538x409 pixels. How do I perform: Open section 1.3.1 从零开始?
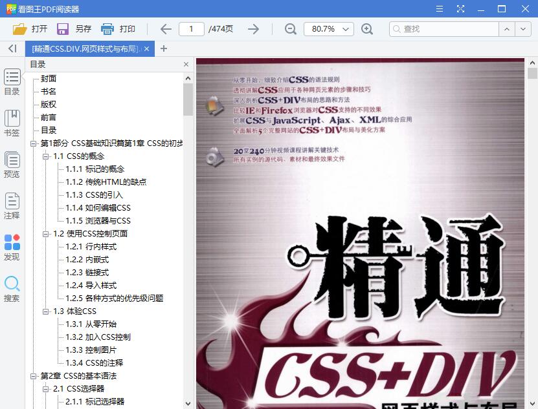click(x=91, y=324)
